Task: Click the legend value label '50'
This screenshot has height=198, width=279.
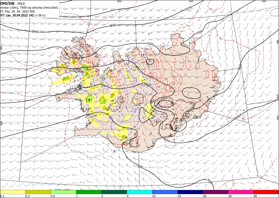Action: 255,196
